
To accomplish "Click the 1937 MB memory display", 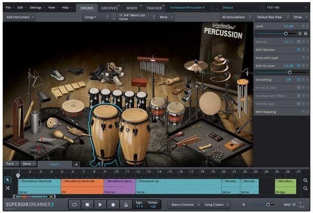I will (286, 8).
